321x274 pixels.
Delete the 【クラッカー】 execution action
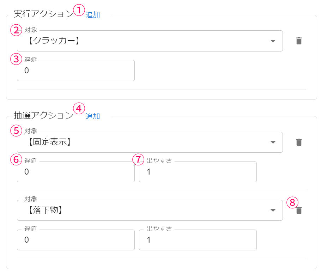[299, 41]
